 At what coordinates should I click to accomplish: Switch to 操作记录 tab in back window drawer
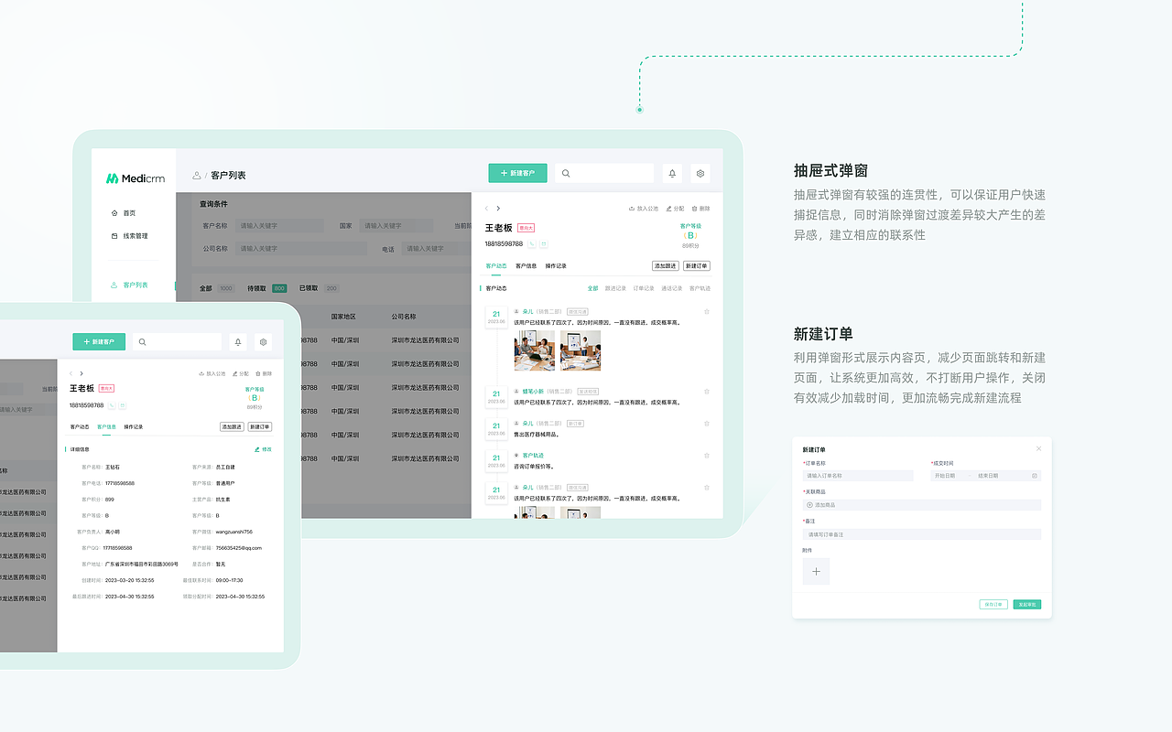[556, 266]
